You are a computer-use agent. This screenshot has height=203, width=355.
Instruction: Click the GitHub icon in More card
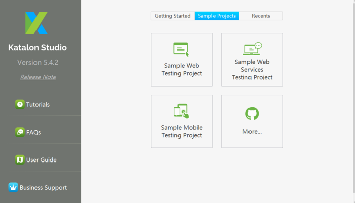pyautogui.click(x=252, y=114)
